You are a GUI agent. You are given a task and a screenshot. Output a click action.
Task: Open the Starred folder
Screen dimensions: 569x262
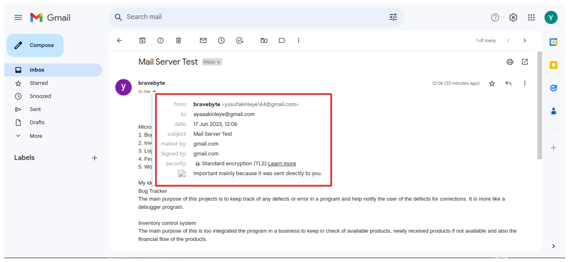tap(39, 83)
